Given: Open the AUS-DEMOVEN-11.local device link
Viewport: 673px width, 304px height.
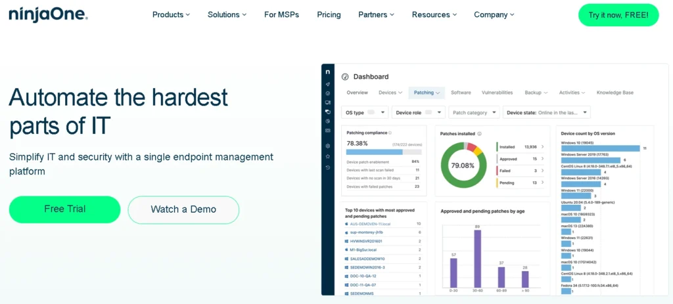Looking at the screenshot, I should [x=371, y=224].
